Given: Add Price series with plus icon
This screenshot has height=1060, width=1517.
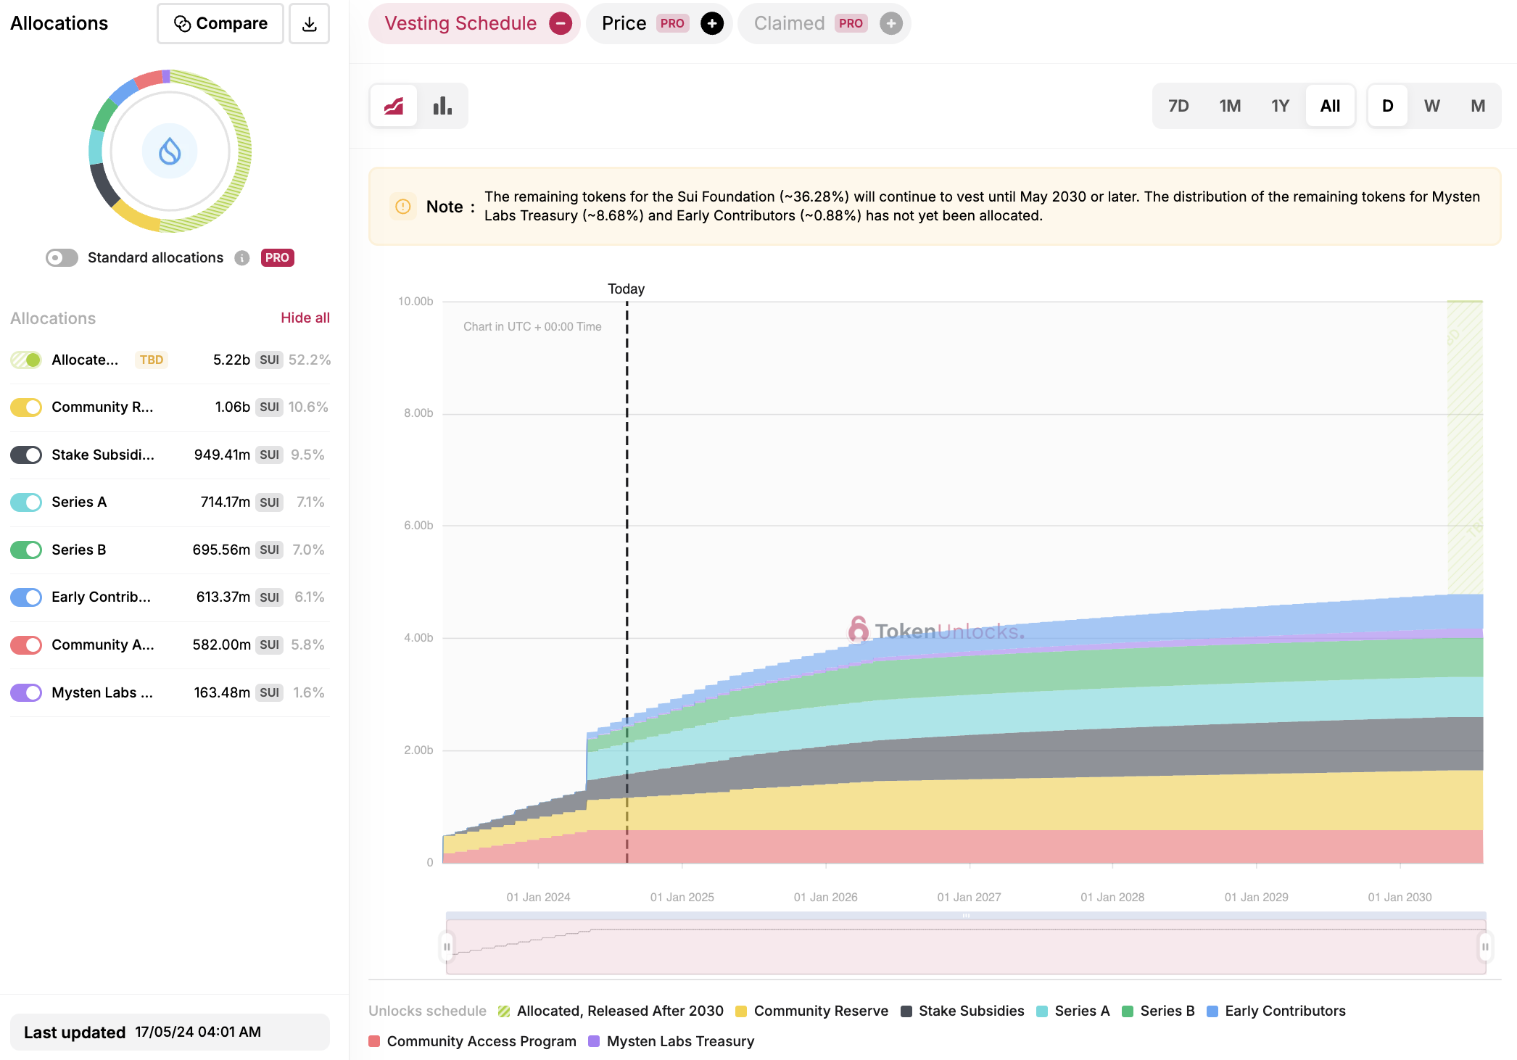Looking at the screenshot, I should coord(712,24).
